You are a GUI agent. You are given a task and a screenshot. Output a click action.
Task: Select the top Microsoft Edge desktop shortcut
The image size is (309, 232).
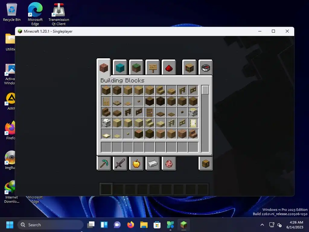[x=35, y=14]
